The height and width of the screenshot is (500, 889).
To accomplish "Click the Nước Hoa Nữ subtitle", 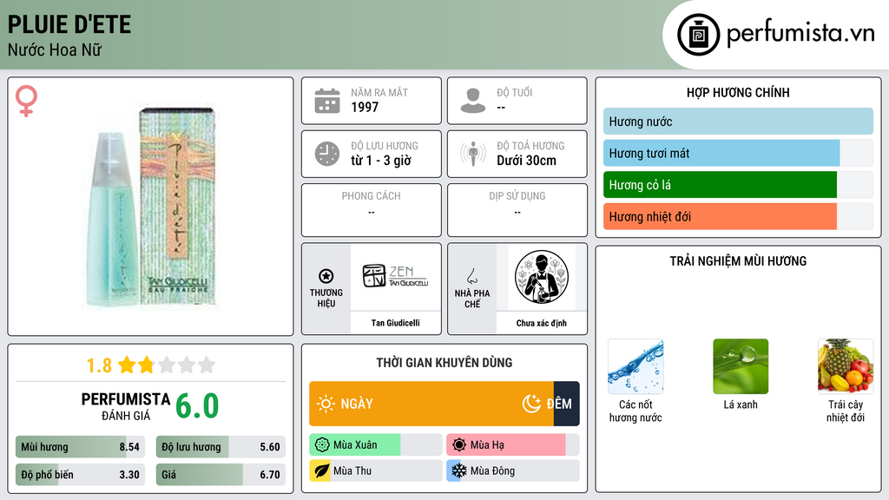I will [x=55, y=49].
